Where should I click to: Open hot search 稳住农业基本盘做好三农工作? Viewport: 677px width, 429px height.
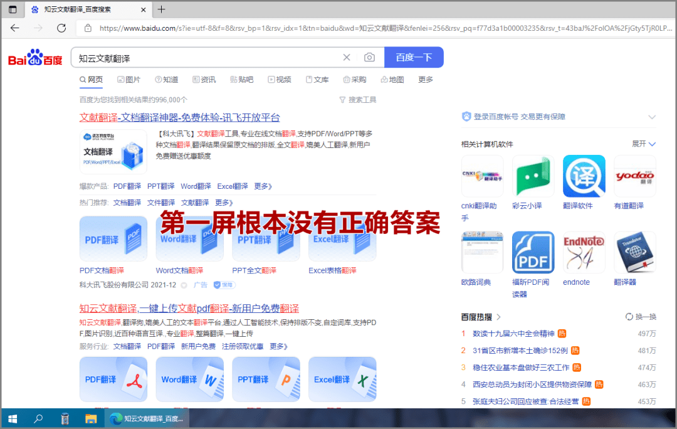coord(521,368)
